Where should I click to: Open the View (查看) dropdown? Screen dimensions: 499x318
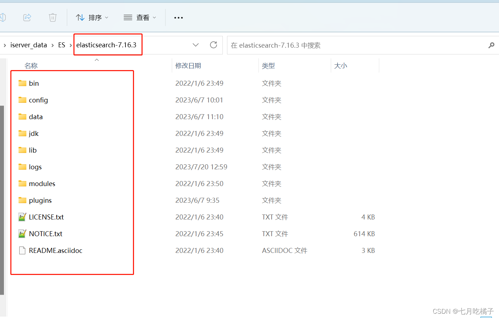coord(140,17)
